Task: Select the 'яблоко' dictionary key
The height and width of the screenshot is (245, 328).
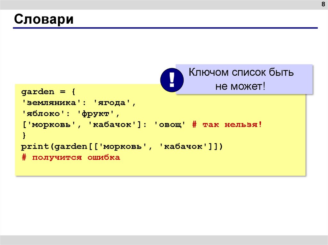Action: (41, 114)
